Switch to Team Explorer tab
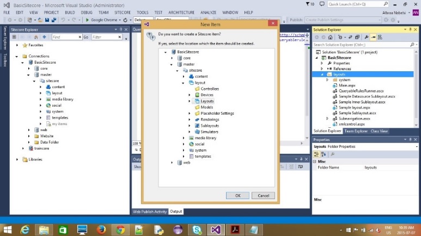 tap(356, 131)
